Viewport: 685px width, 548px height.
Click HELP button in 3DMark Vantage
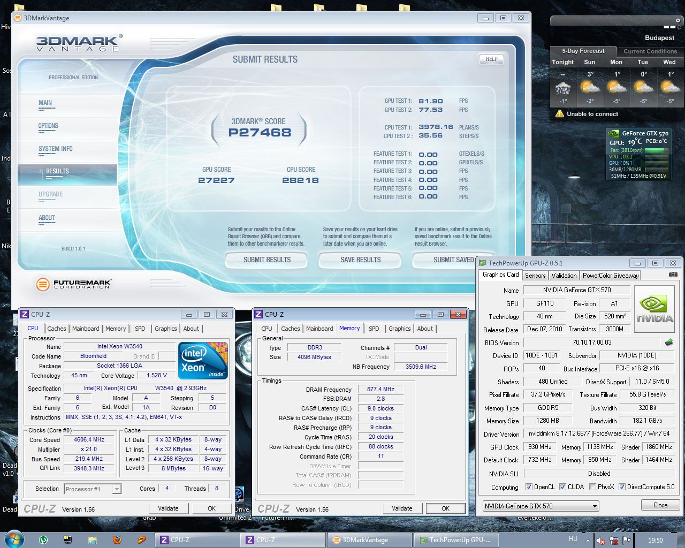[x=491, y=59]
